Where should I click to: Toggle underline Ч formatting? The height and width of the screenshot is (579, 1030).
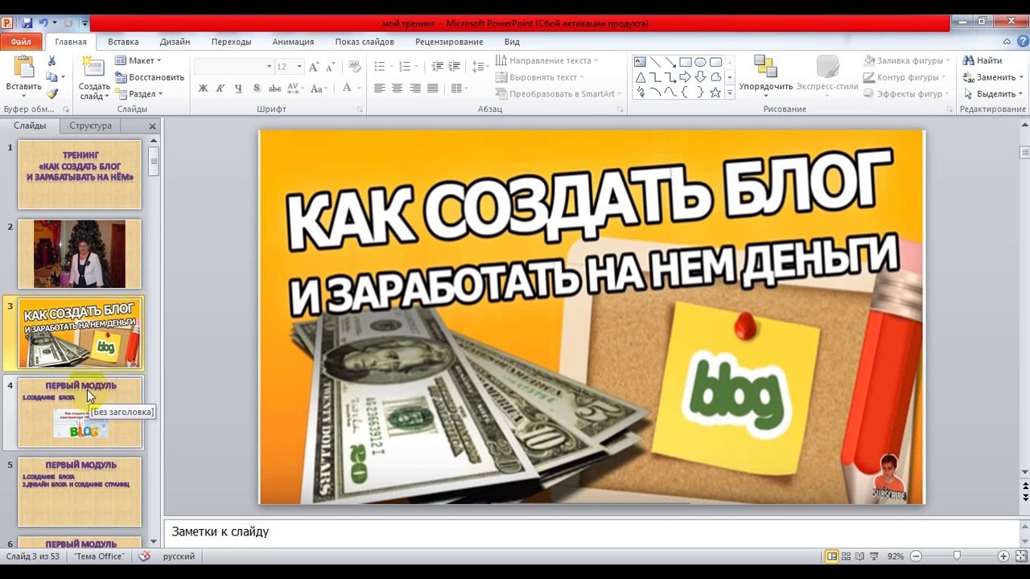[238, 88]
